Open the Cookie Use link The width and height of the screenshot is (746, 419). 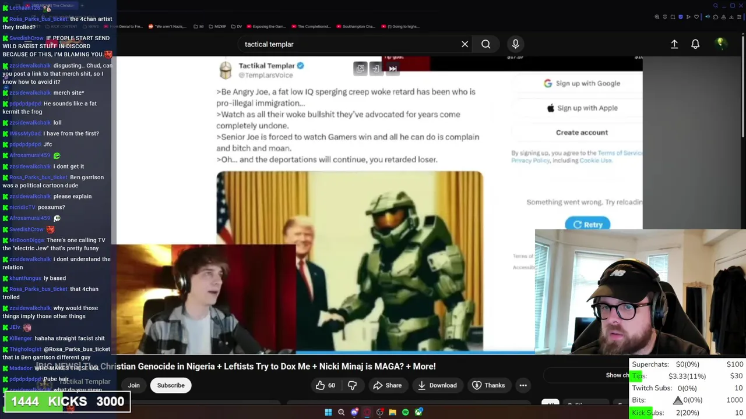point(595,161)
